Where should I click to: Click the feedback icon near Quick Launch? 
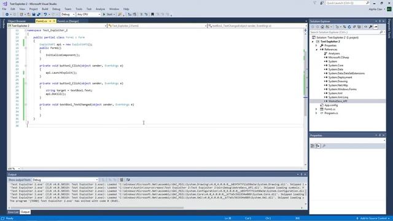(x=322, y=3)
